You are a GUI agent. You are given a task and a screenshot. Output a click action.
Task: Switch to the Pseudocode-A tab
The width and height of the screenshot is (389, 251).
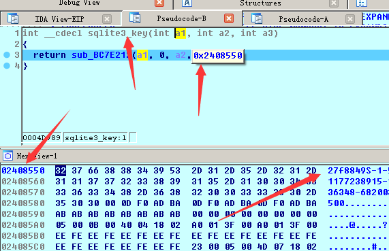(303, 19)
